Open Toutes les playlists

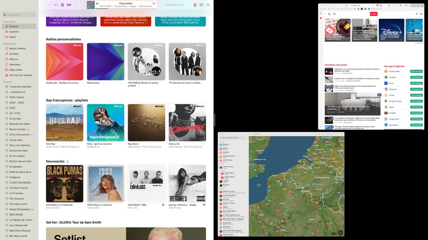[19, 86]
